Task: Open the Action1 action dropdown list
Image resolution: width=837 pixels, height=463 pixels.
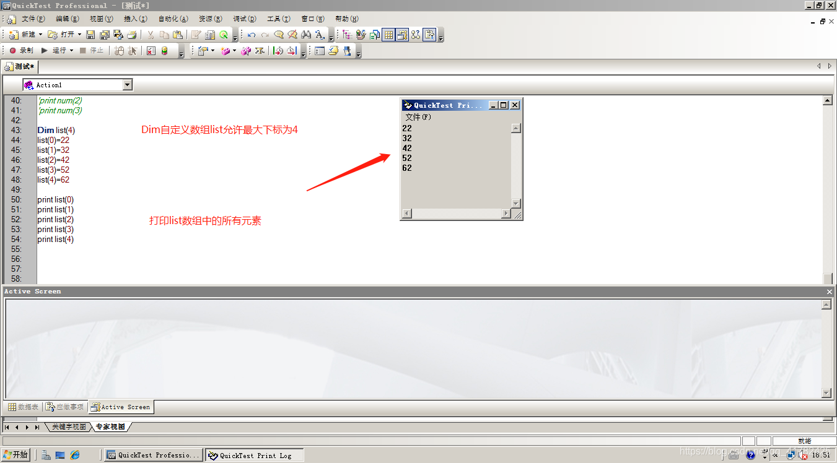Action: (x=128, y=85)
